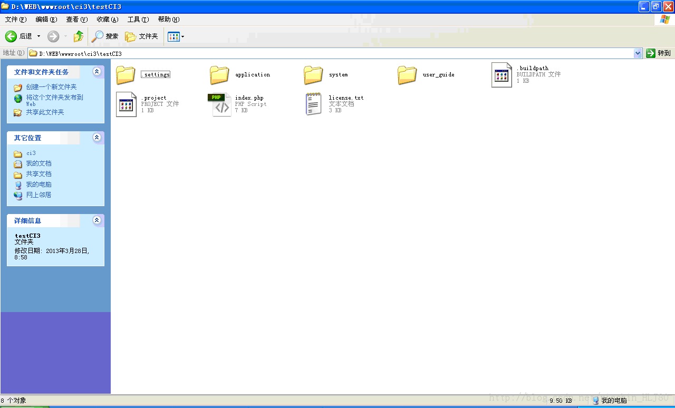Screen dimensions: 675x408
Task: Select the .project file icon
Action: coord(126,104)
